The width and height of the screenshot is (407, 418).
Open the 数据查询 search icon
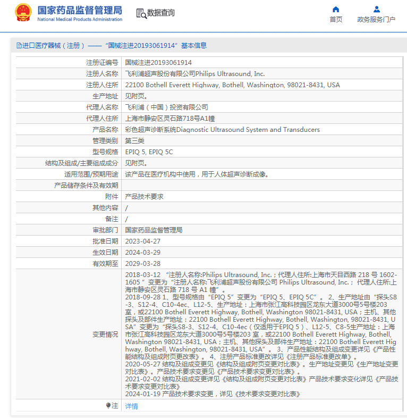141,13
